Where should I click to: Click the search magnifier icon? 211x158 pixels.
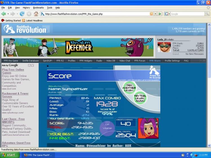click(207, 14)
